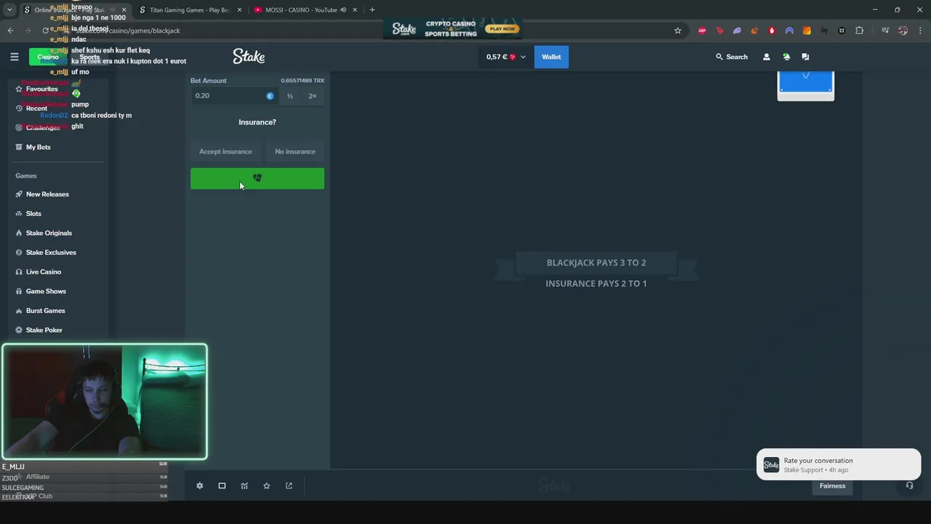Open the notifications bell icon

(x=786, y=57)
